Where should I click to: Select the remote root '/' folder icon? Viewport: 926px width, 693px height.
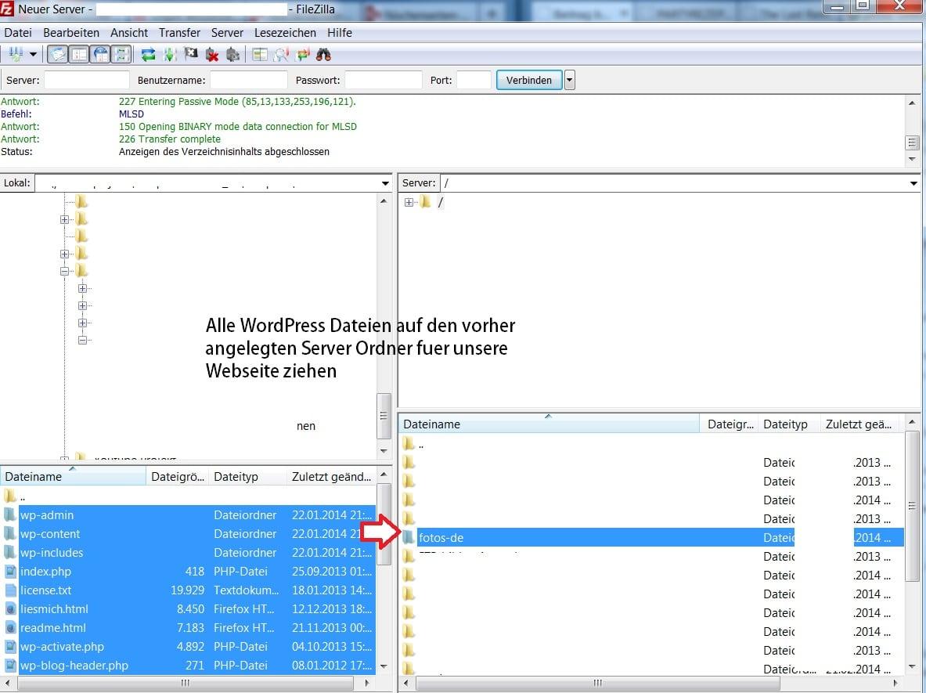click(425, 202)
